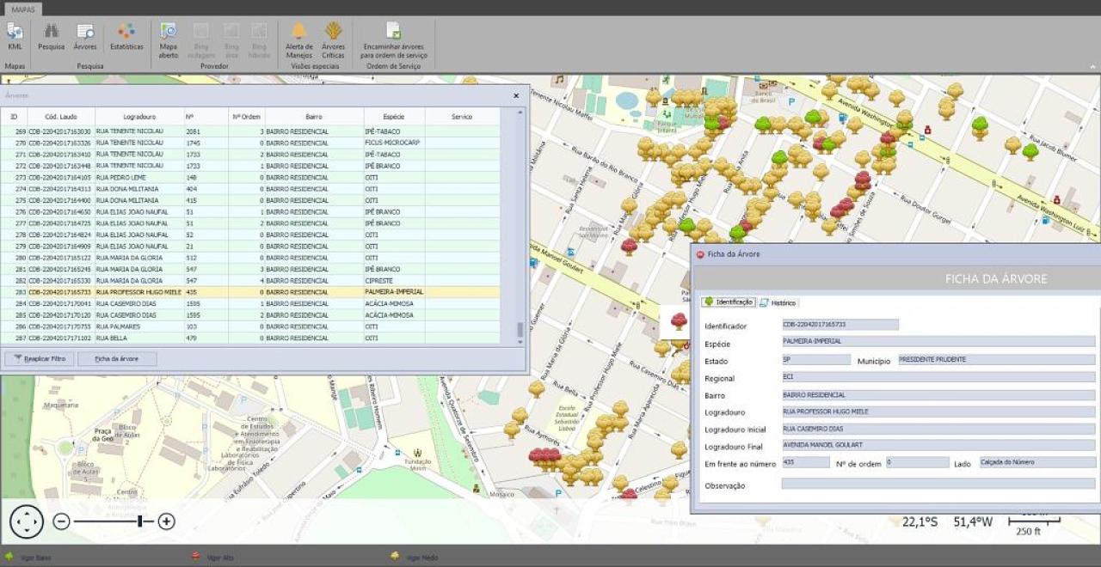
Task: Sort by the Logradouro column header
Action: coord(139,116)
